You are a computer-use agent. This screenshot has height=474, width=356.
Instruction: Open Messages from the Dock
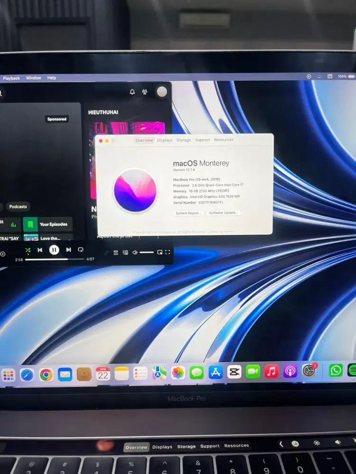pos(197,373)
